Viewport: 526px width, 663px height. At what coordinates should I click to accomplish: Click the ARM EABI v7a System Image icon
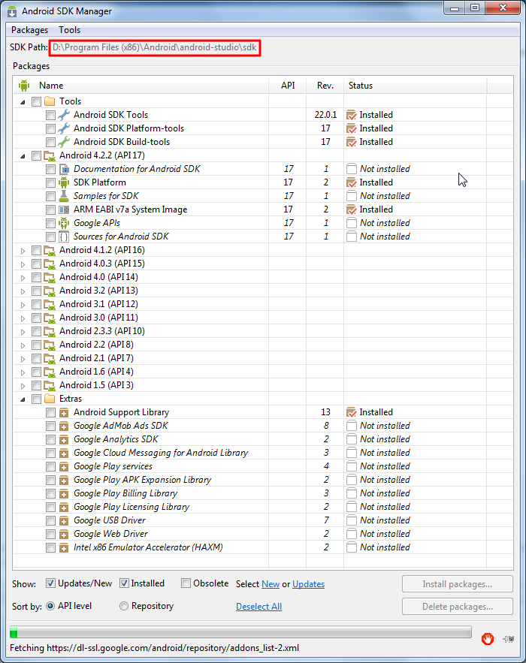point(64,209)
